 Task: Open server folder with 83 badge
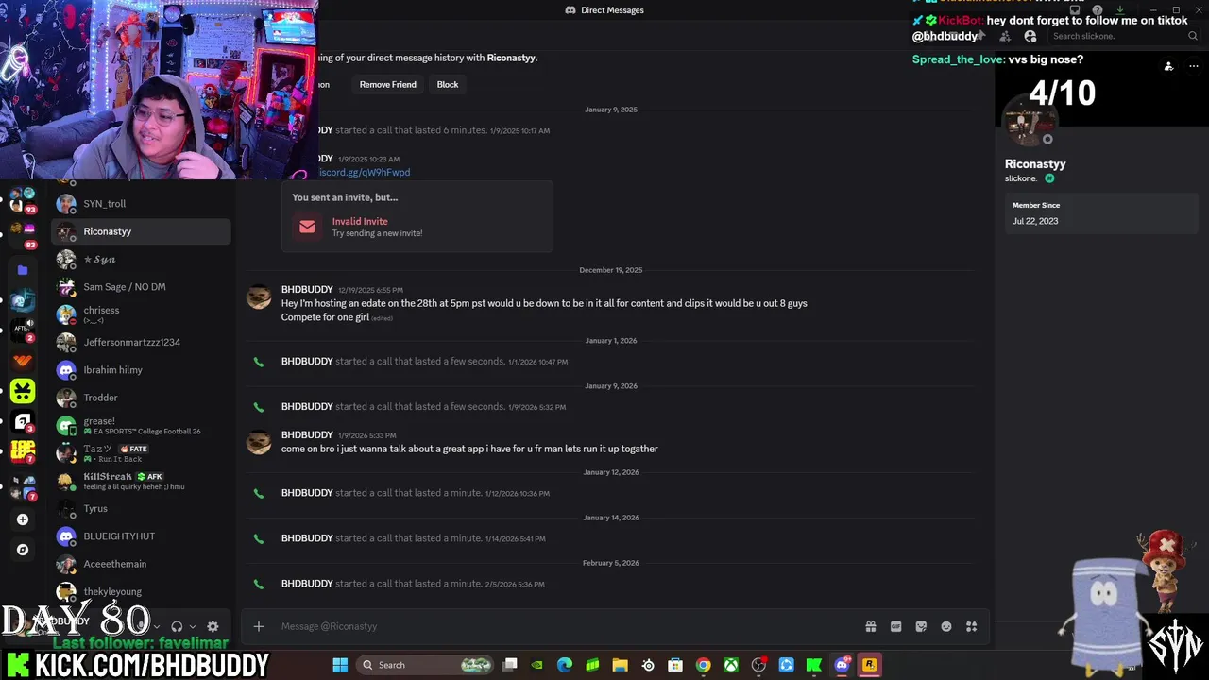[x=23, y=235]
